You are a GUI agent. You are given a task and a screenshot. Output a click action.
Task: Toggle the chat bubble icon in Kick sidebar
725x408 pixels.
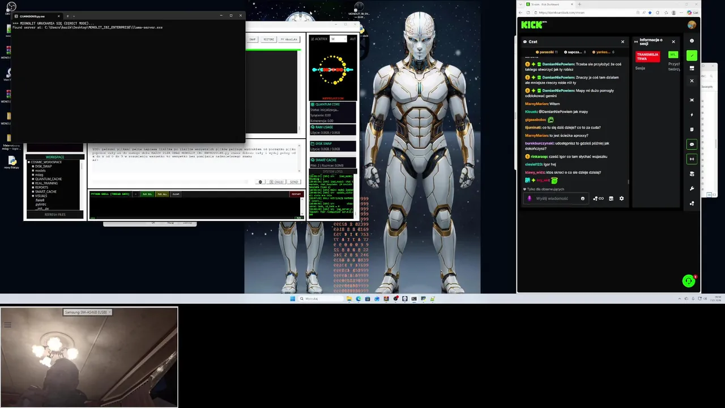692,144
